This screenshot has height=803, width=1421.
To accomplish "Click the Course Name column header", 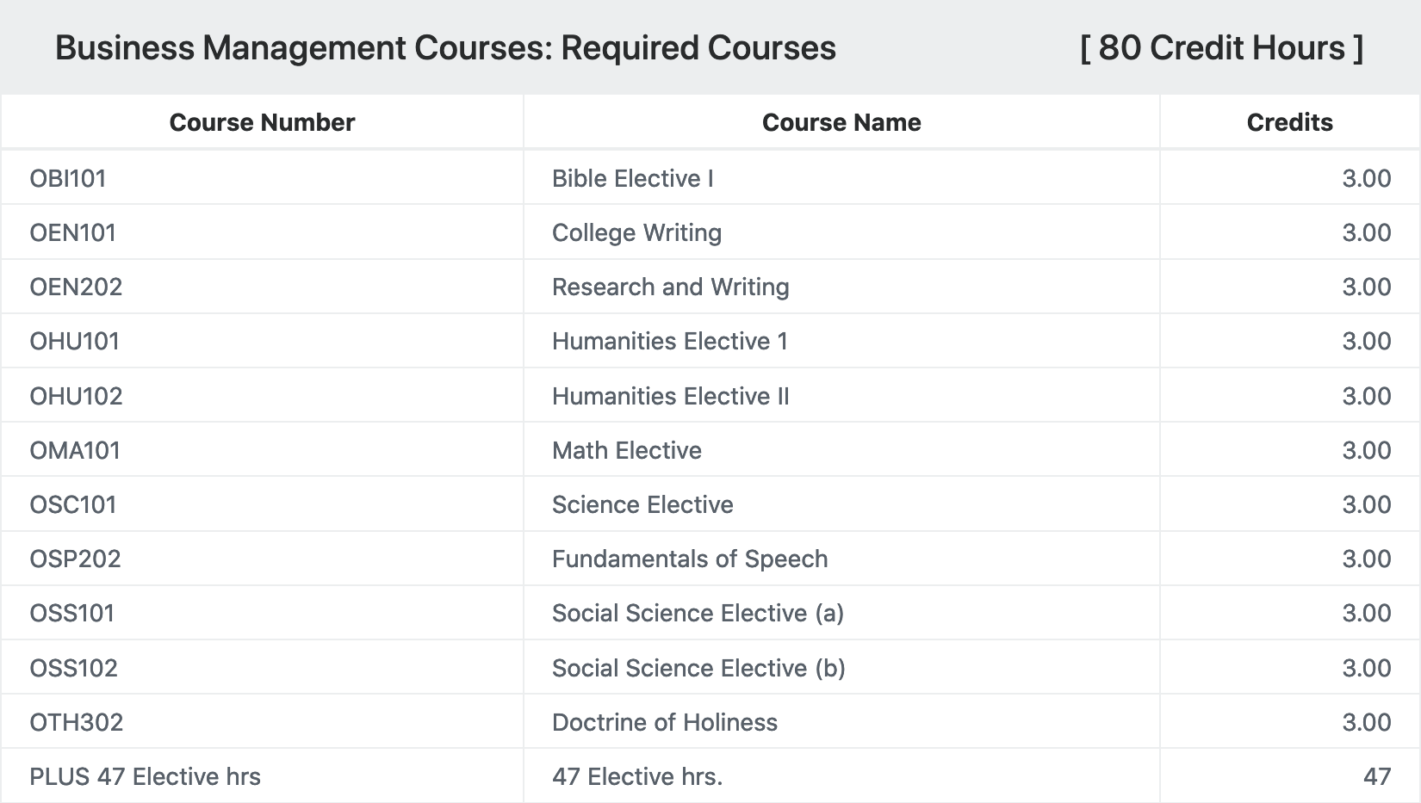I will click(x=841, y=122).
